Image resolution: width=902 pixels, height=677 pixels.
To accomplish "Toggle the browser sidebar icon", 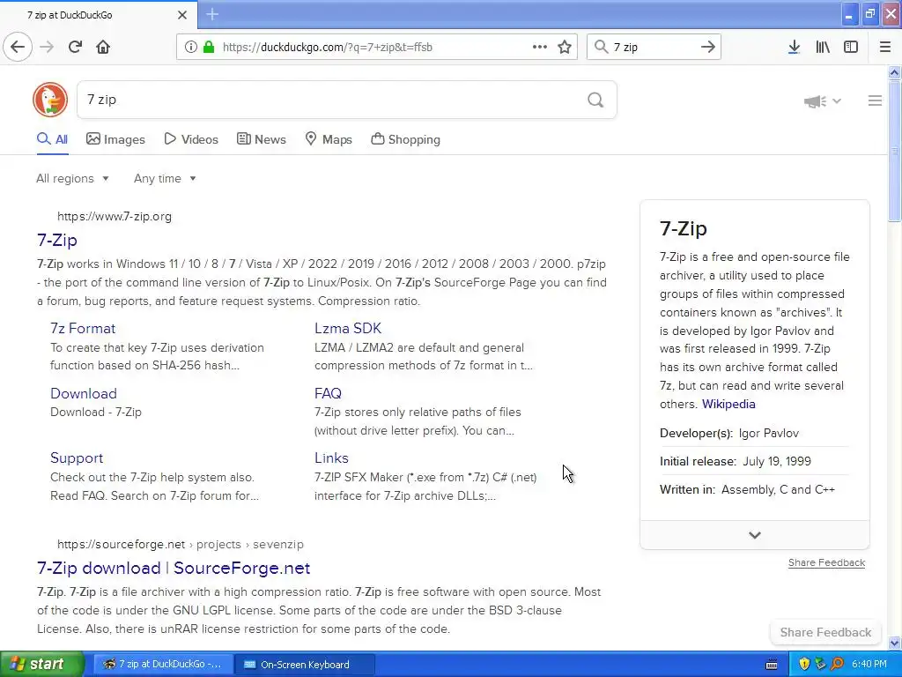I will click(x=851, y=47).
